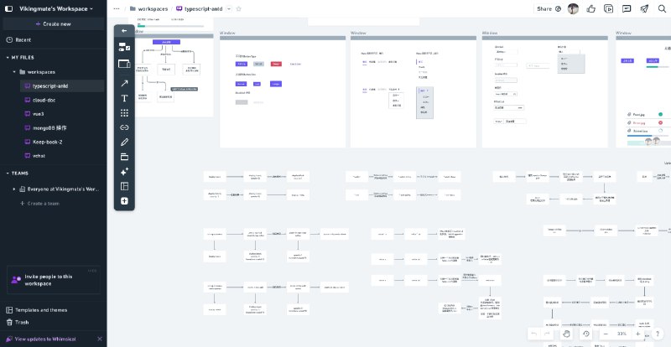Click the back arrow in toolbar

tap(124, 31)
